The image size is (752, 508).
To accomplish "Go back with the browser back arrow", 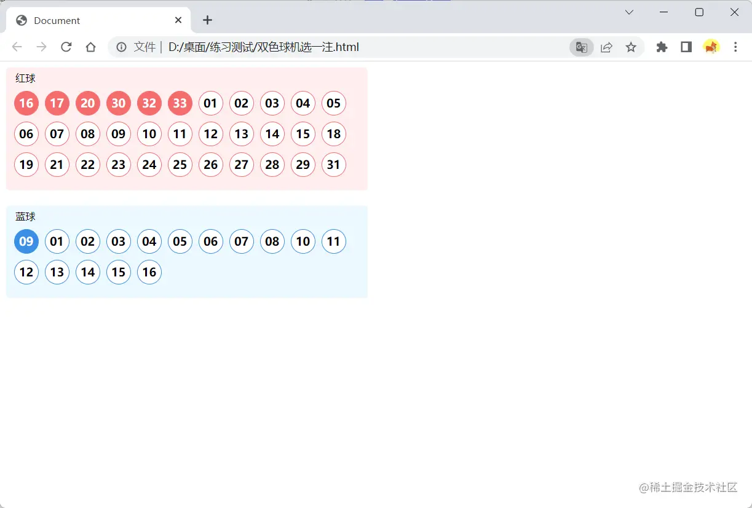I will [x=17, y=47].
